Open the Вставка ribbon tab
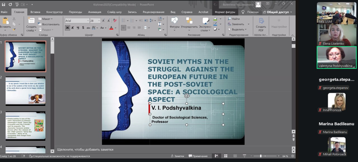 (x=35, y=12)
